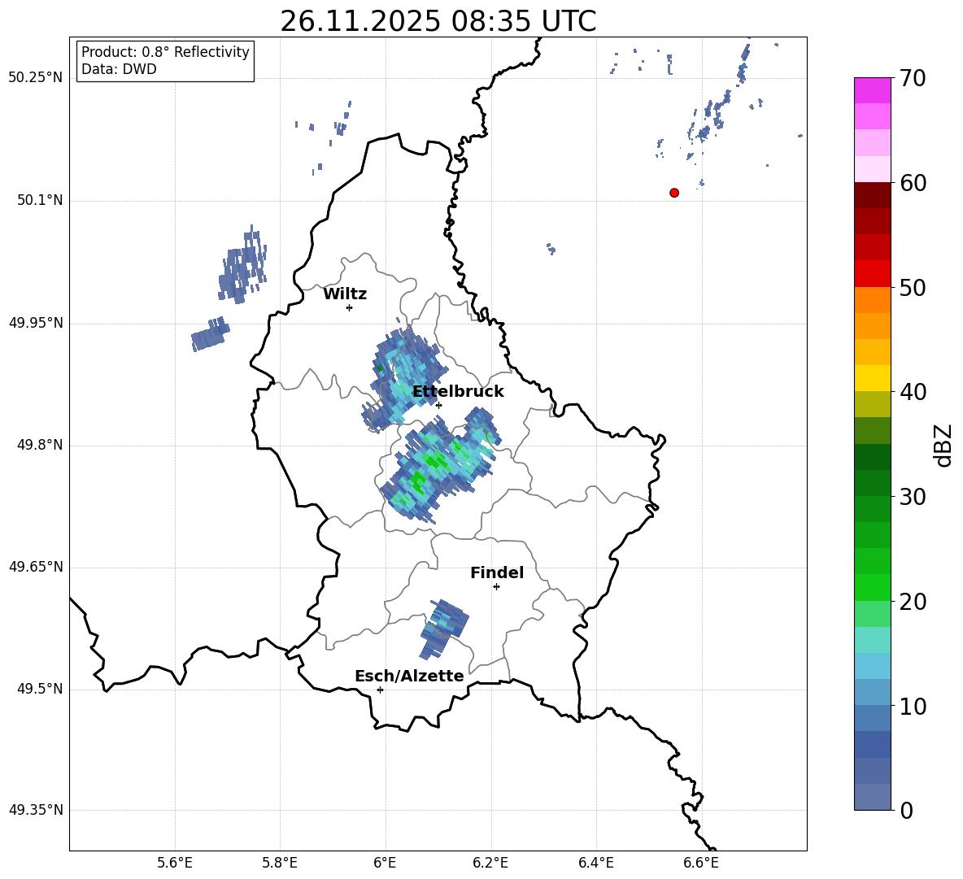Click the 49.95°N latitude label
The image size is (963, 879).
[36, 323]
